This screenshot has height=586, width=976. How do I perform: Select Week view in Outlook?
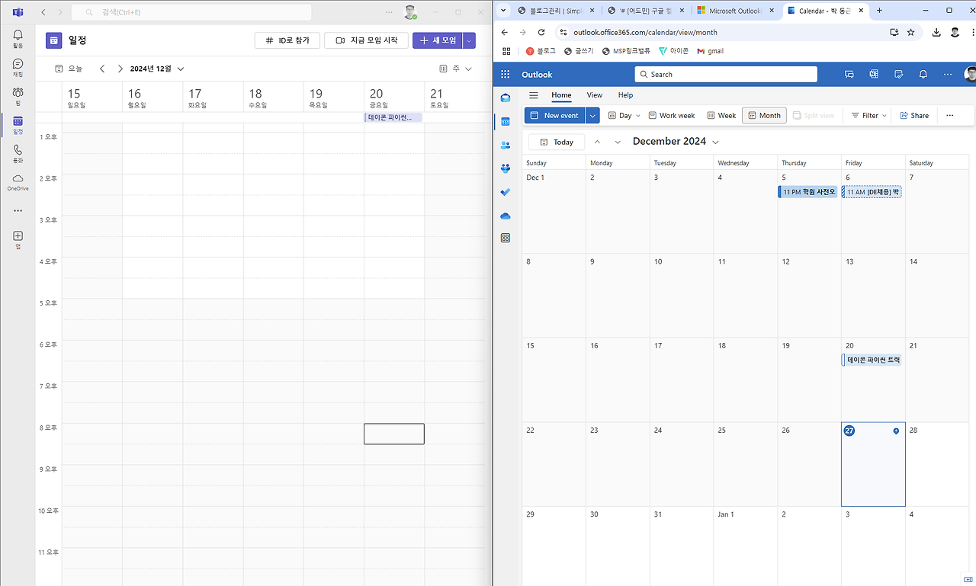(721, 115)
